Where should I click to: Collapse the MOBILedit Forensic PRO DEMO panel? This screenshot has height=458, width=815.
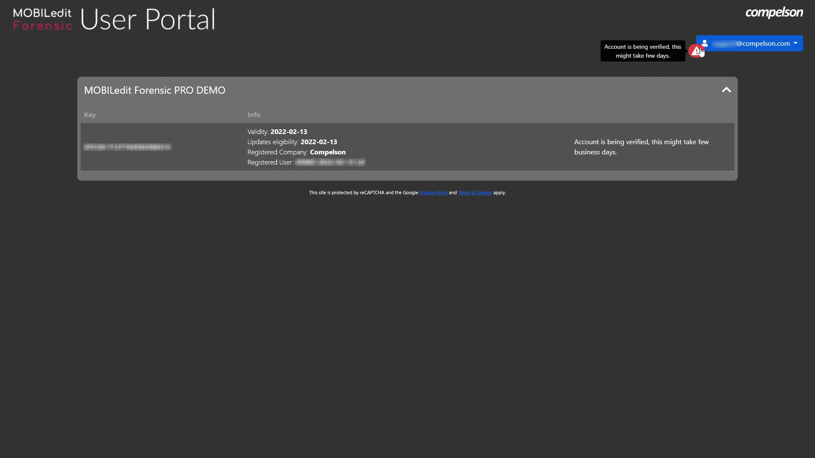pos(726,90)
